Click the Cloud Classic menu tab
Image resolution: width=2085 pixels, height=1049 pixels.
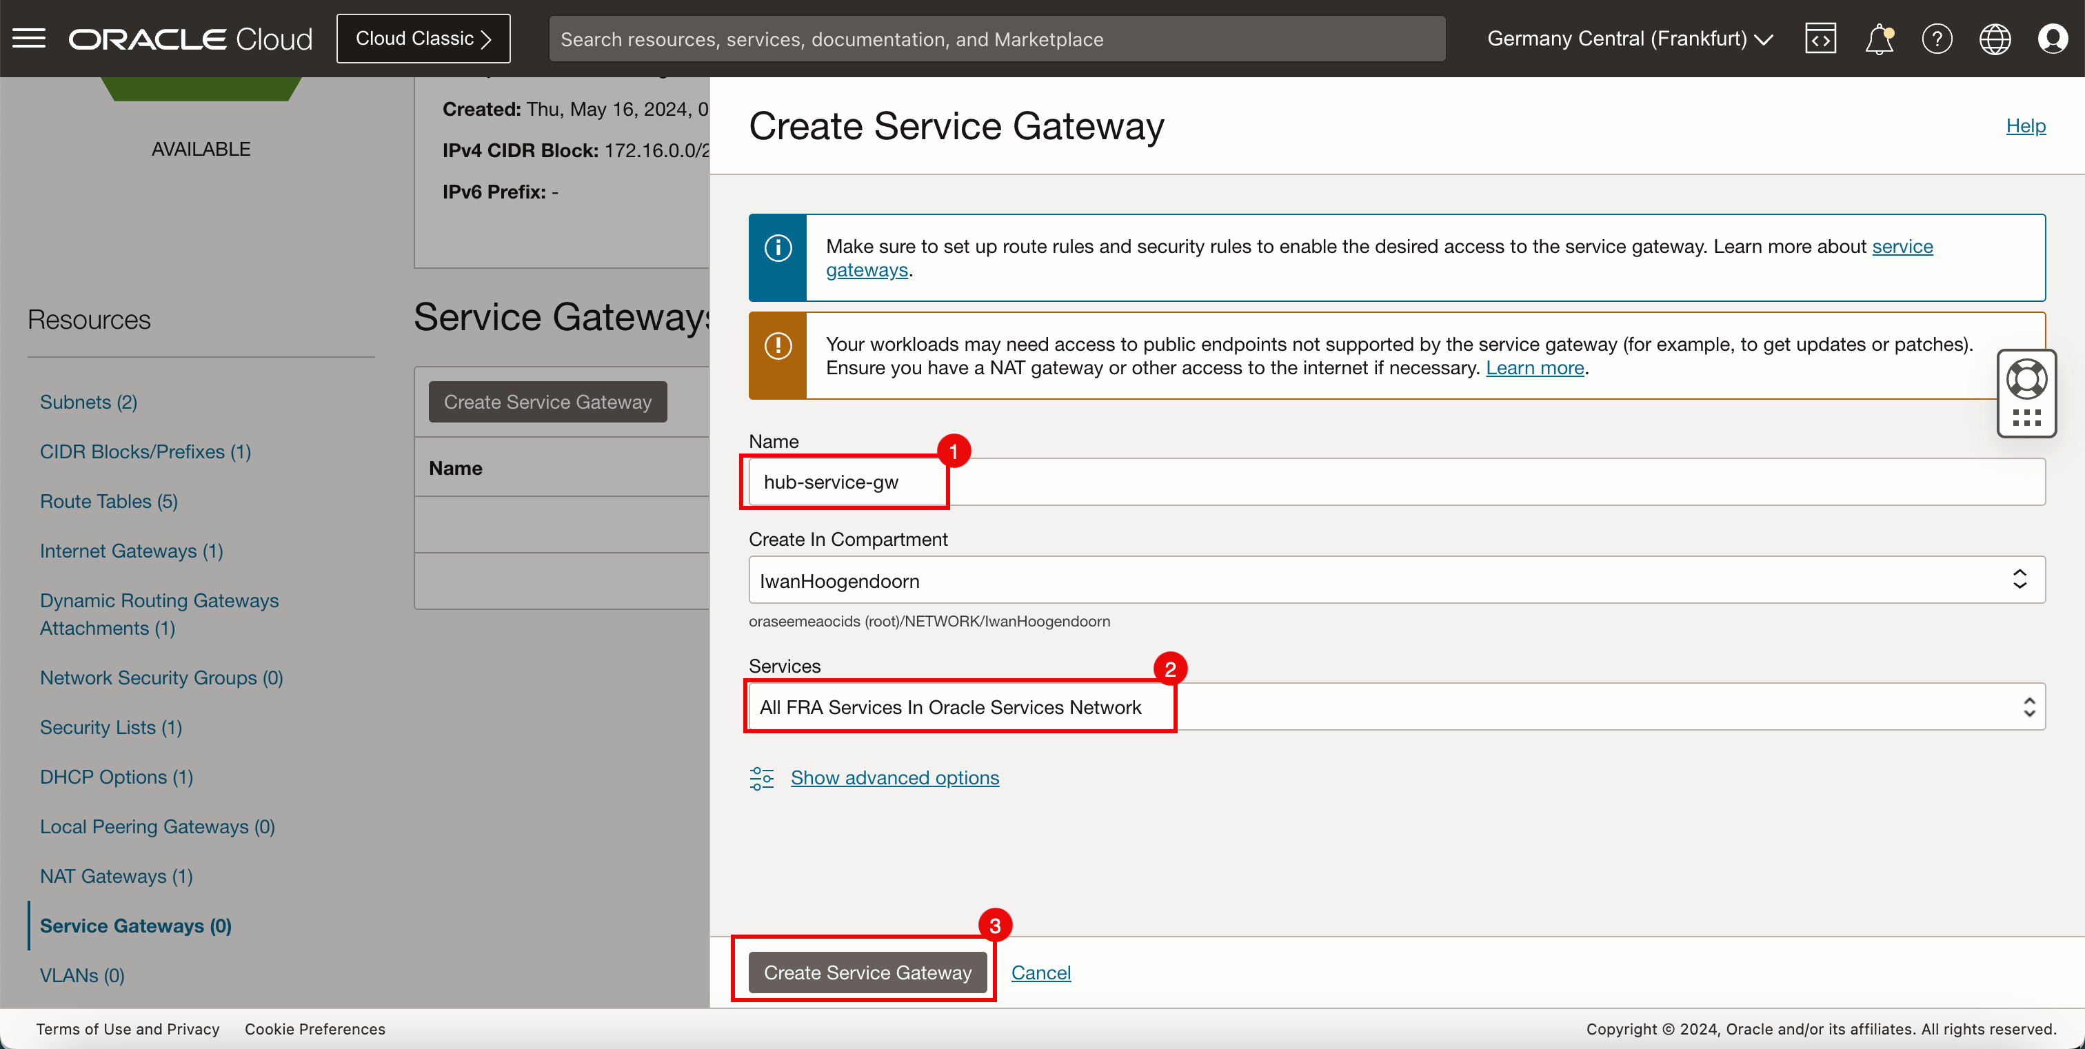423,37
